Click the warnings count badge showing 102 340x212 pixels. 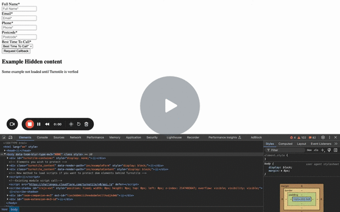point(302,138)
